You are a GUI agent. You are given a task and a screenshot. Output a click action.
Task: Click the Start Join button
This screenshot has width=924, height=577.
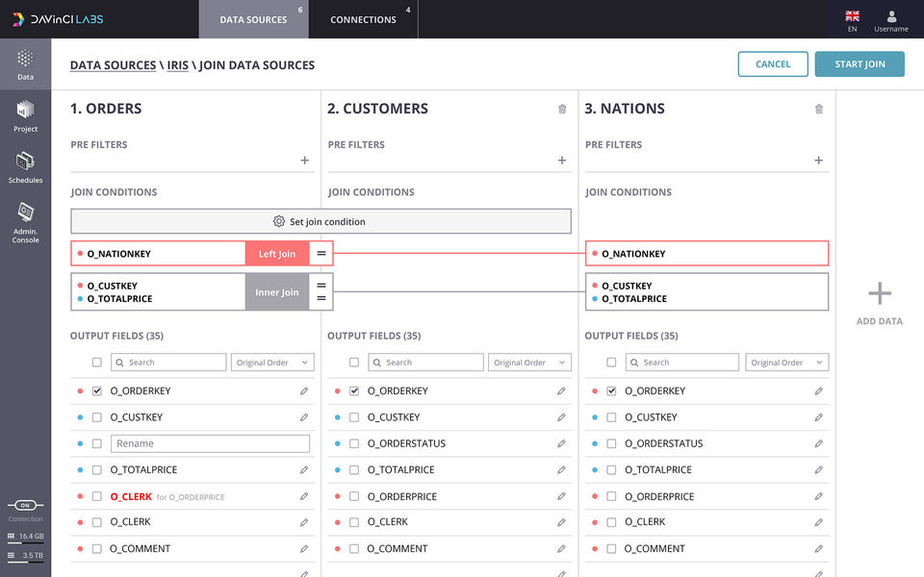click(860, 64)
